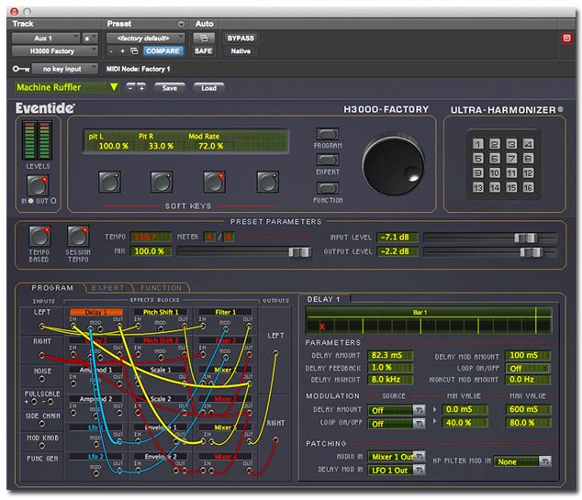
Task: Adjust the Mix slider handle
Action: pos(299,252)
